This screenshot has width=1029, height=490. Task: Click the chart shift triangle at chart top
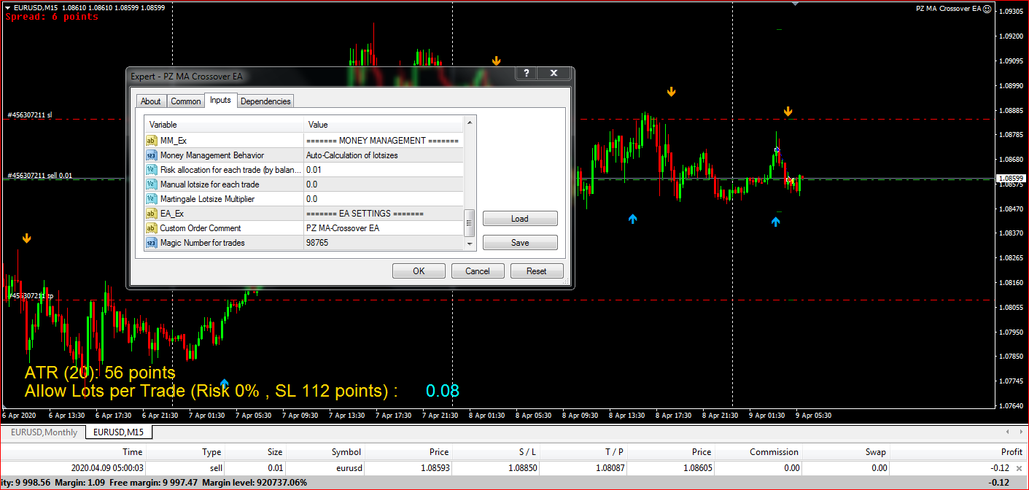(795, 4)
